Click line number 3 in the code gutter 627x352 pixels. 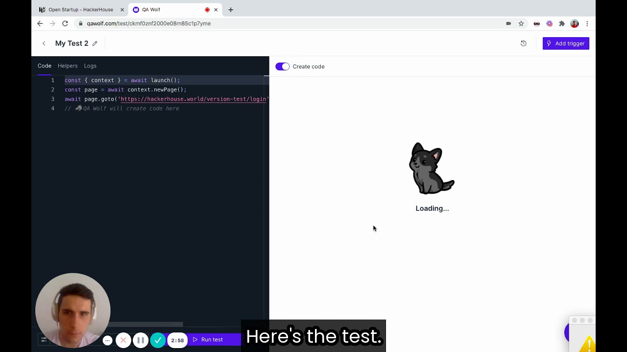click(x=53, y=99)
